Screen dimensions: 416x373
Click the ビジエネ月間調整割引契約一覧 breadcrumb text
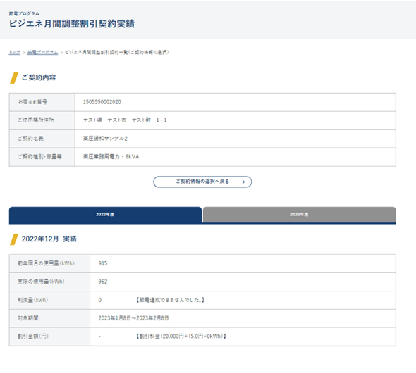point(117,52)
